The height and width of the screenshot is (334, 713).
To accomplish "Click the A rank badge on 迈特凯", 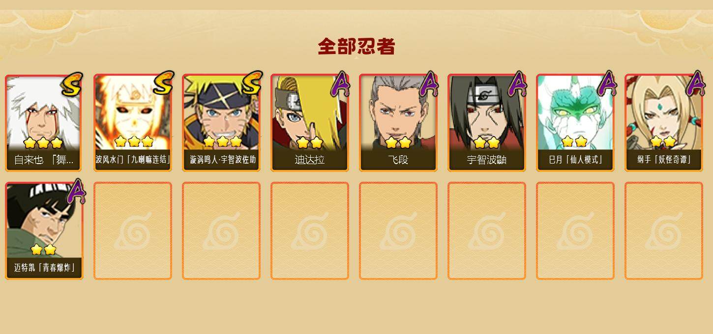I will tap(76, 191).
